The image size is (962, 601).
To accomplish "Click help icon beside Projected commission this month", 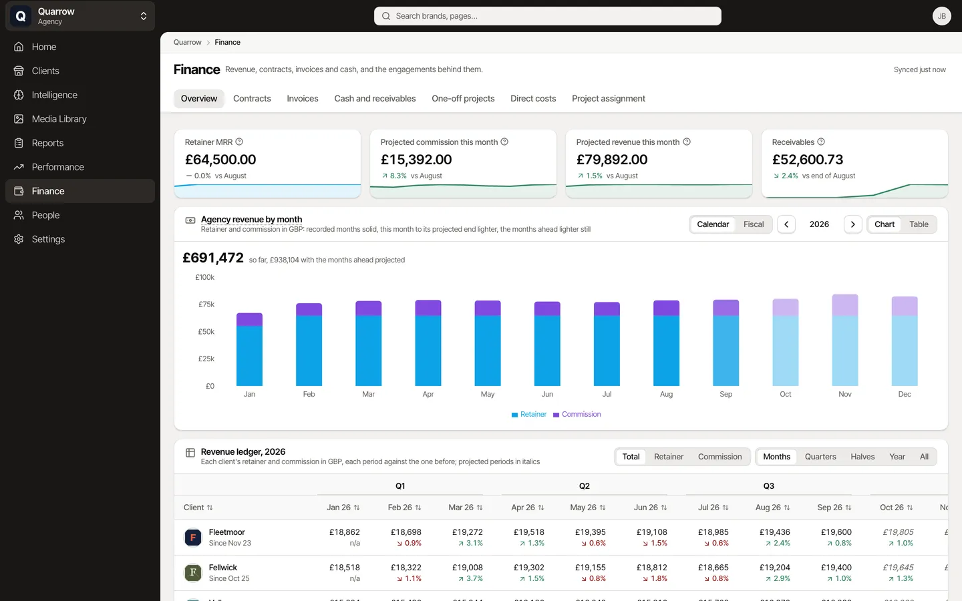I will coord(504,142).
